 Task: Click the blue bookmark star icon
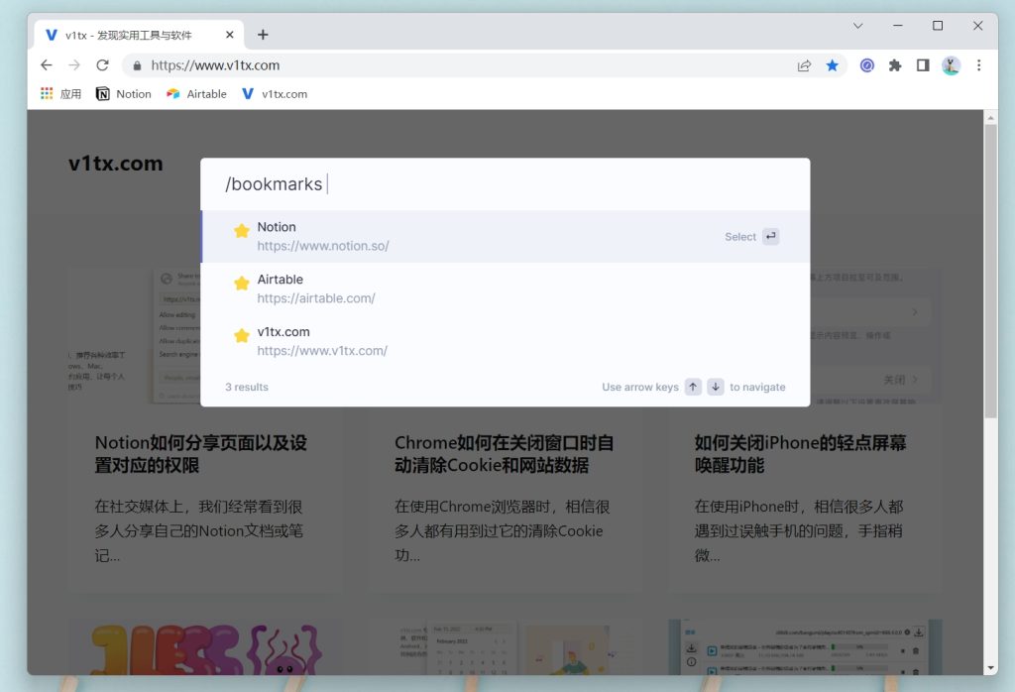[833, 65]
